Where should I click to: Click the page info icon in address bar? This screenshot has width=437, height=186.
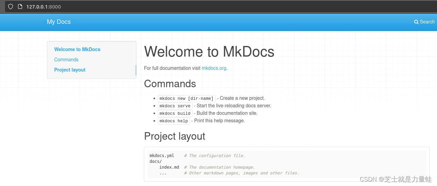tap(20, 6)
